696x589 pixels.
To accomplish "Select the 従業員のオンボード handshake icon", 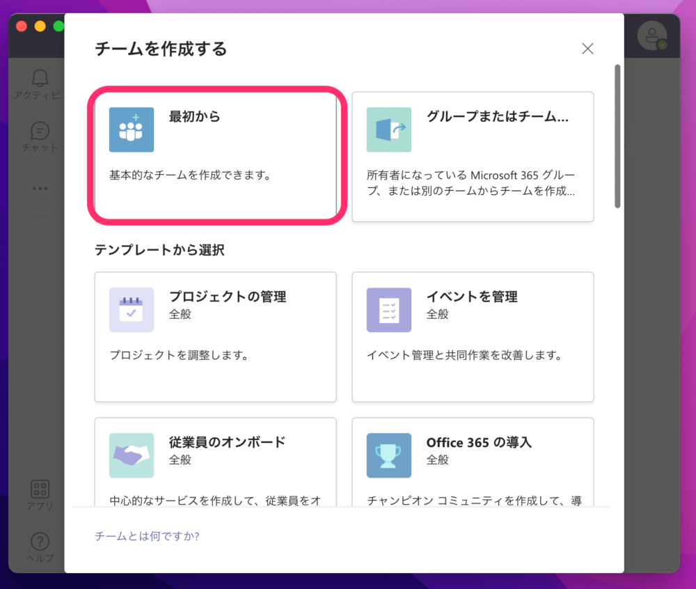I will point(130,455).
